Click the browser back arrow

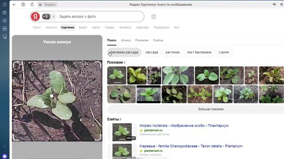point(14,4)
